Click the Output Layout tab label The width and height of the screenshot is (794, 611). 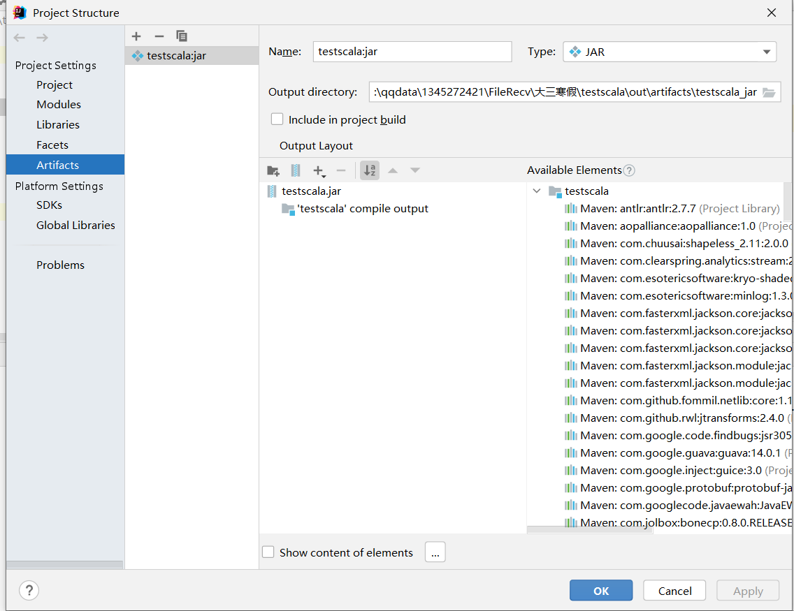click(x=316, y=146)
